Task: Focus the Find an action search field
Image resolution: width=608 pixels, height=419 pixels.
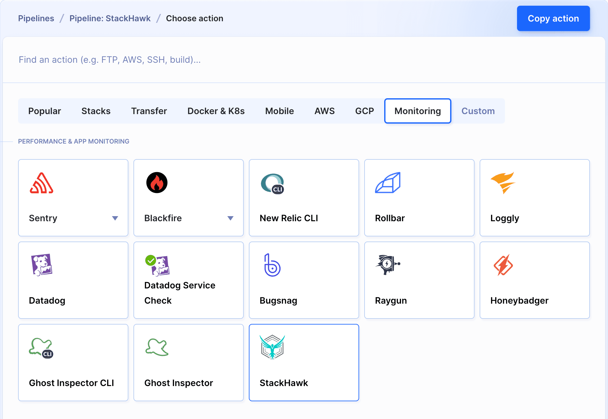Action: pos(304,60)
